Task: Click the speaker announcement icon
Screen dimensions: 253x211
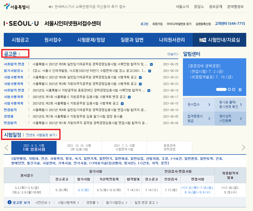Action: 51,7
